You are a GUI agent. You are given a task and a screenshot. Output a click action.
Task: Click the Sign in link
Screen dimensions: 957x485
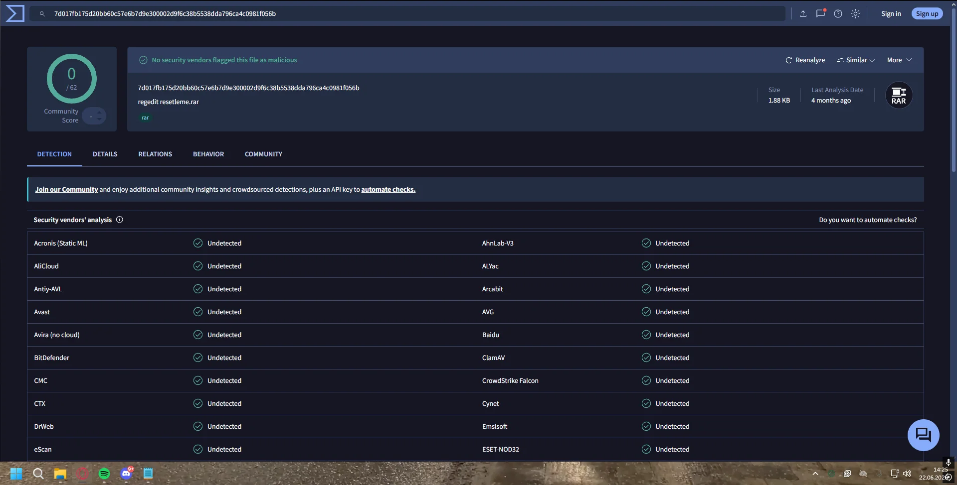point(891,14)
